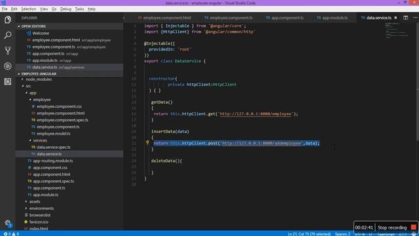The image size is (419, 236).
Task: Open the Manage gear menu
Action: click(7, 223)
